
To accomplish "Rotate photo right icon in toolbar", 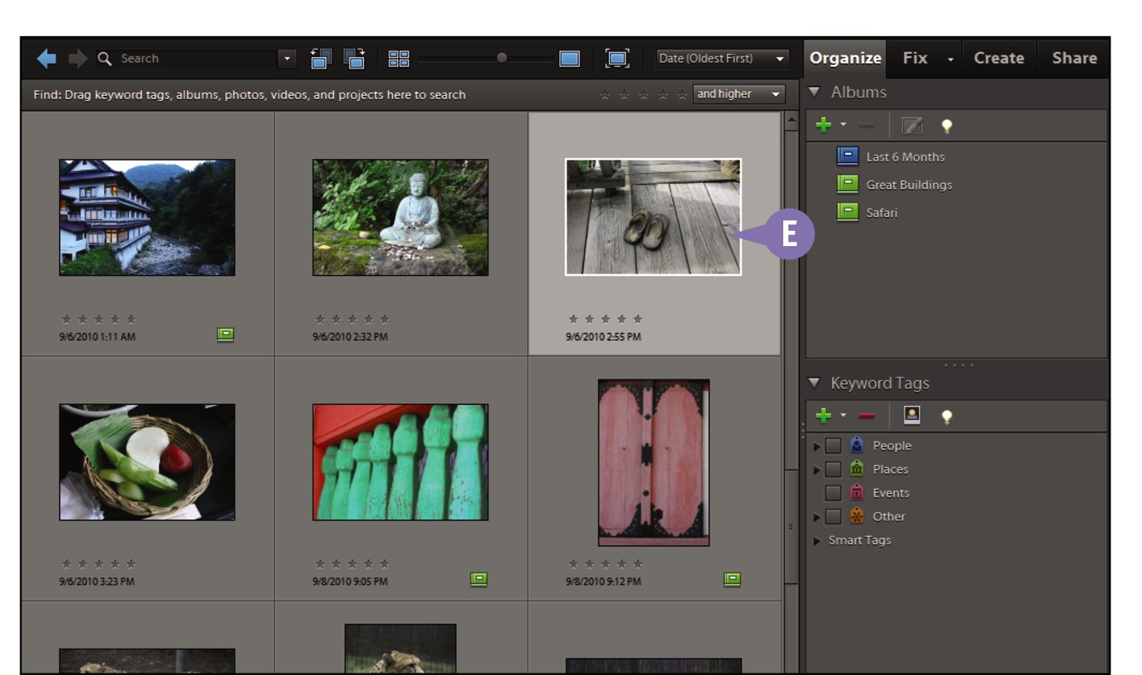I will [x=354, y=58].
